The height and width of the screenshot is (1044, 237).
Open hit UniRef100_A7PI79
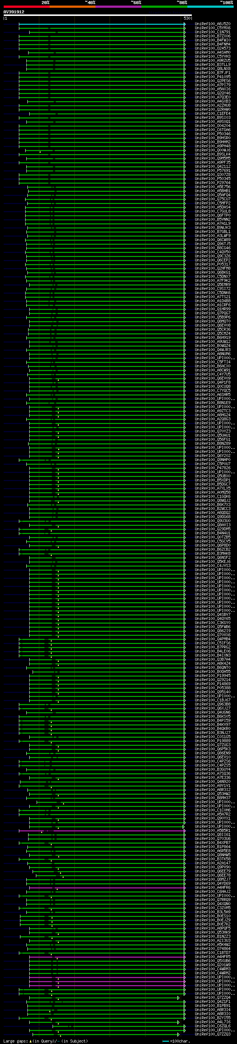pos(213,85)
